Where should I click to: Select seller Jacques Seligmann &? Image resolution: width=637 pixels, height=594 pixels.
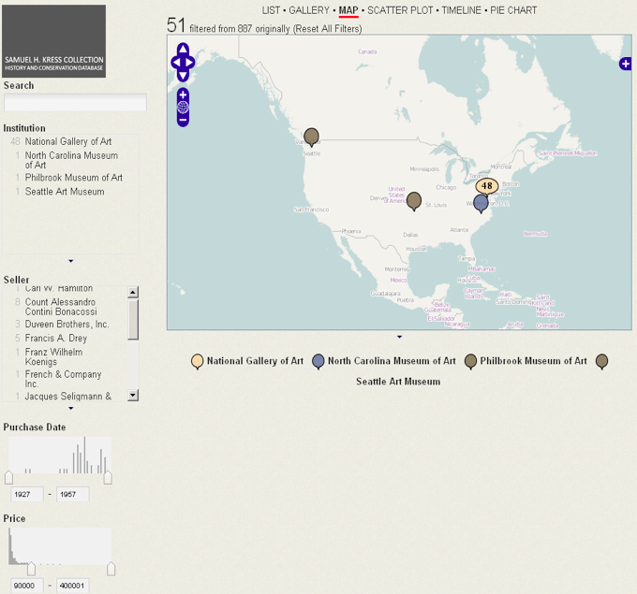click(x=67, y=397)
